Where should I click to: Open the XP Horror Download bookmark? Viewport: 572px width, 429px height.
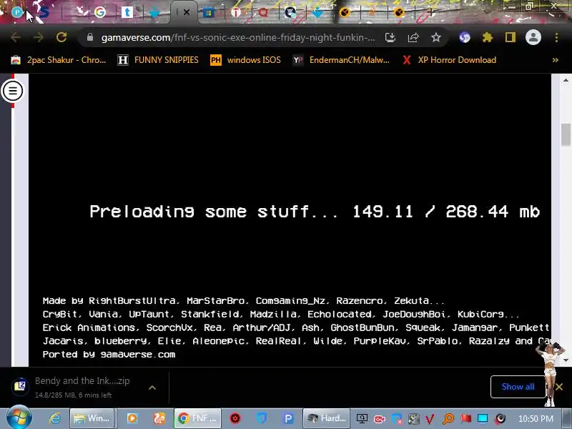point(450,60)
